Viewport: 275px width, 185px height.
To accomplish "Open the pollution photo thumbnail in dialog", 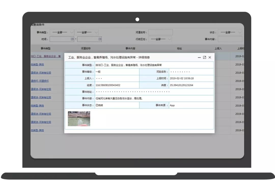I will [x=79, y=119].
